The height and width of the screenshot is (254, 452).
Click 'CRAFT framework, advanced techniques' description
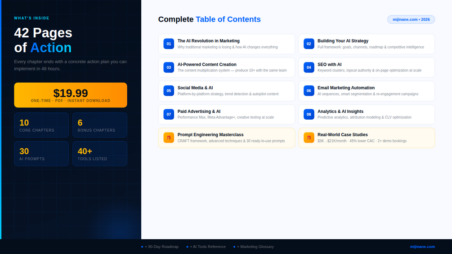pos(231,141)
